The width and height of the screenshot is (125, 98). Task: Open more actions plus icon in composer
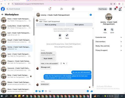pyautogui.click(x=36, y=91)
